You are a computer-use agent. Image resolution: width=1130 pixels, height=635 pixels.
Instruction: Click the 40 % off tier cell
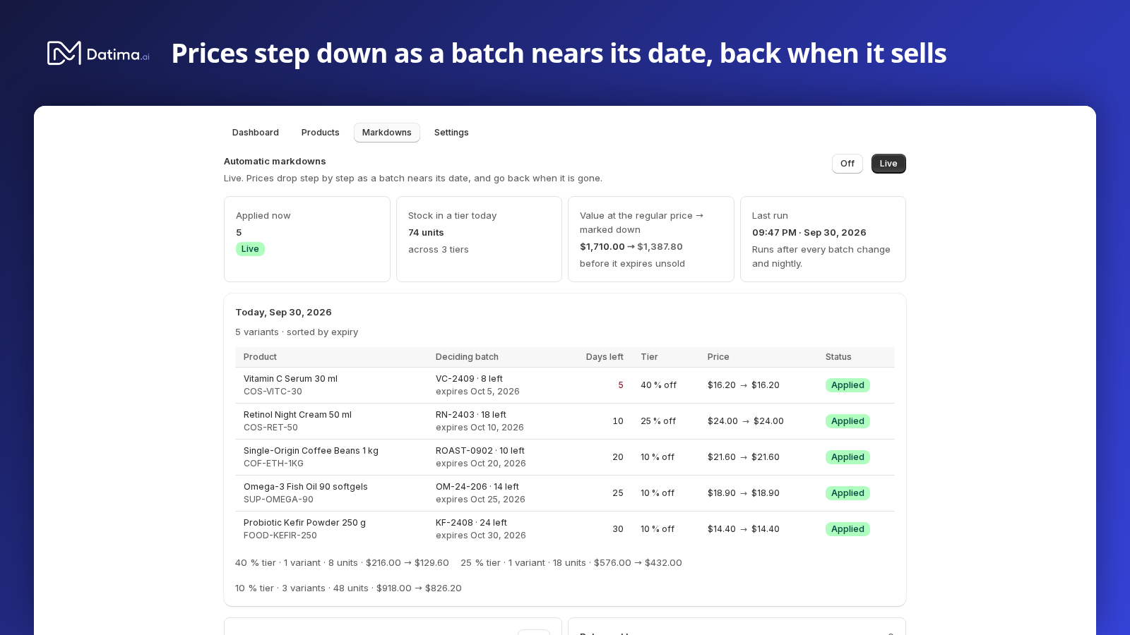658,385
